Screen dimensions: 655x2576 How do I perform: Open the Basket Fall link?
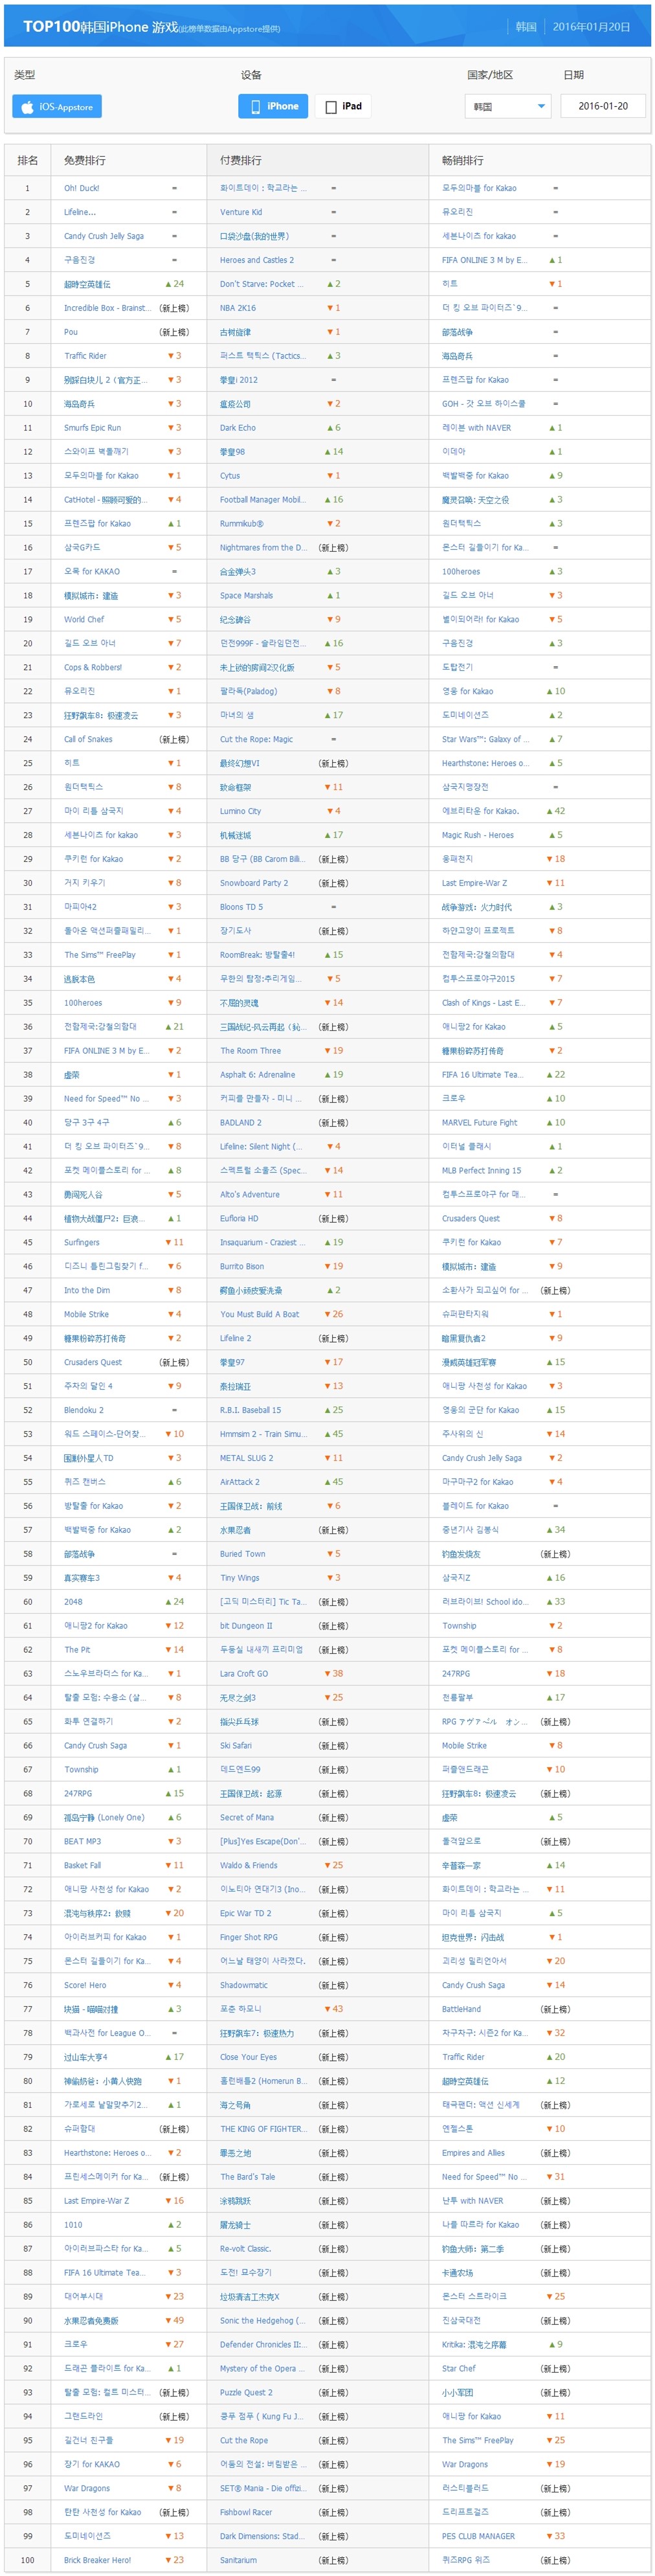[83, 1866]
